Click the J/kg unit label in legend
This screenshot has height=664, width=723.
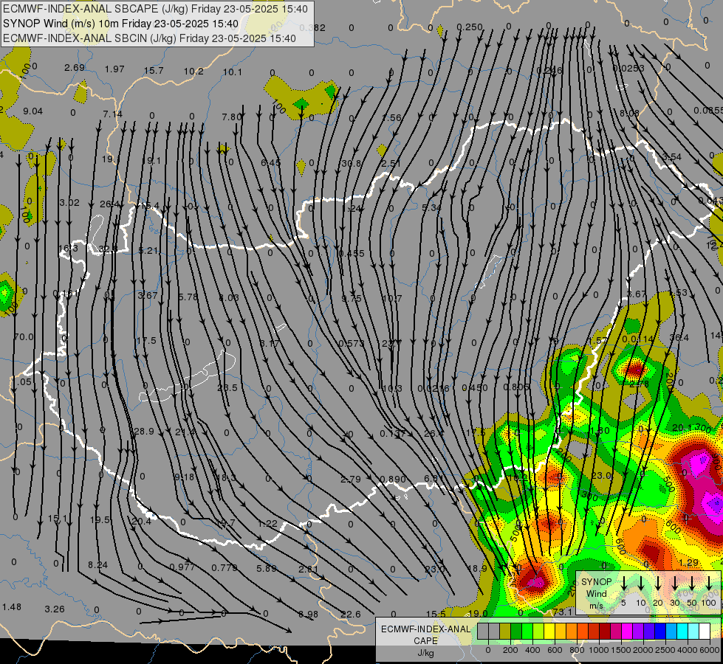[425, 653]
